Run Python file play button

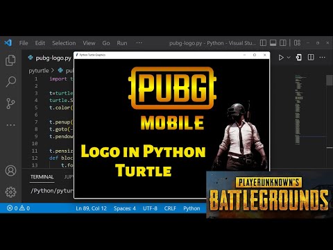[281, 58]
